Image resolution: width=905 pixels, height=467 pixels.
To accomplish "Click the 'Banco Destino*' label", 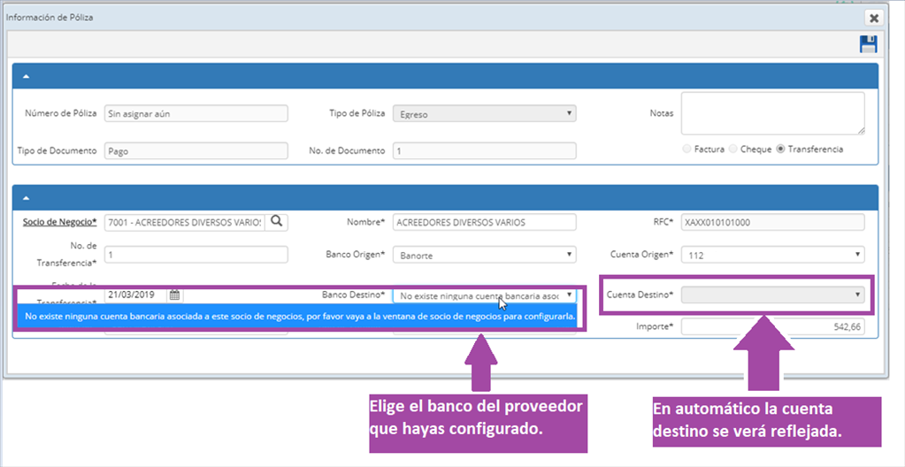I will point(353,295).
